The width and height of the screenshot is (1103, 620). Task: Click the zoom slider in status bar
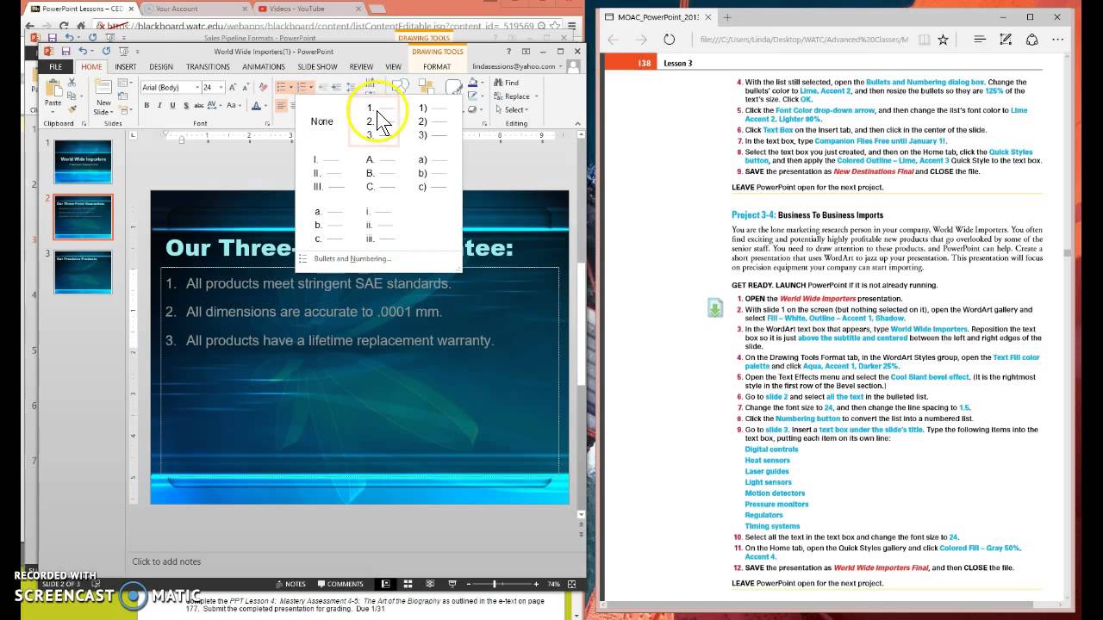pos(495,584)
